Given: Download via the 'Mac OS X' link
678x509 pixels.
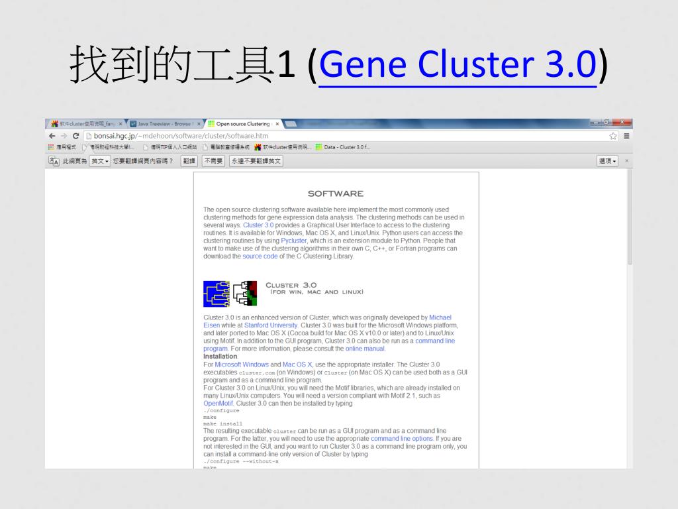Looking at the screenshot, I should pos(297,365).
